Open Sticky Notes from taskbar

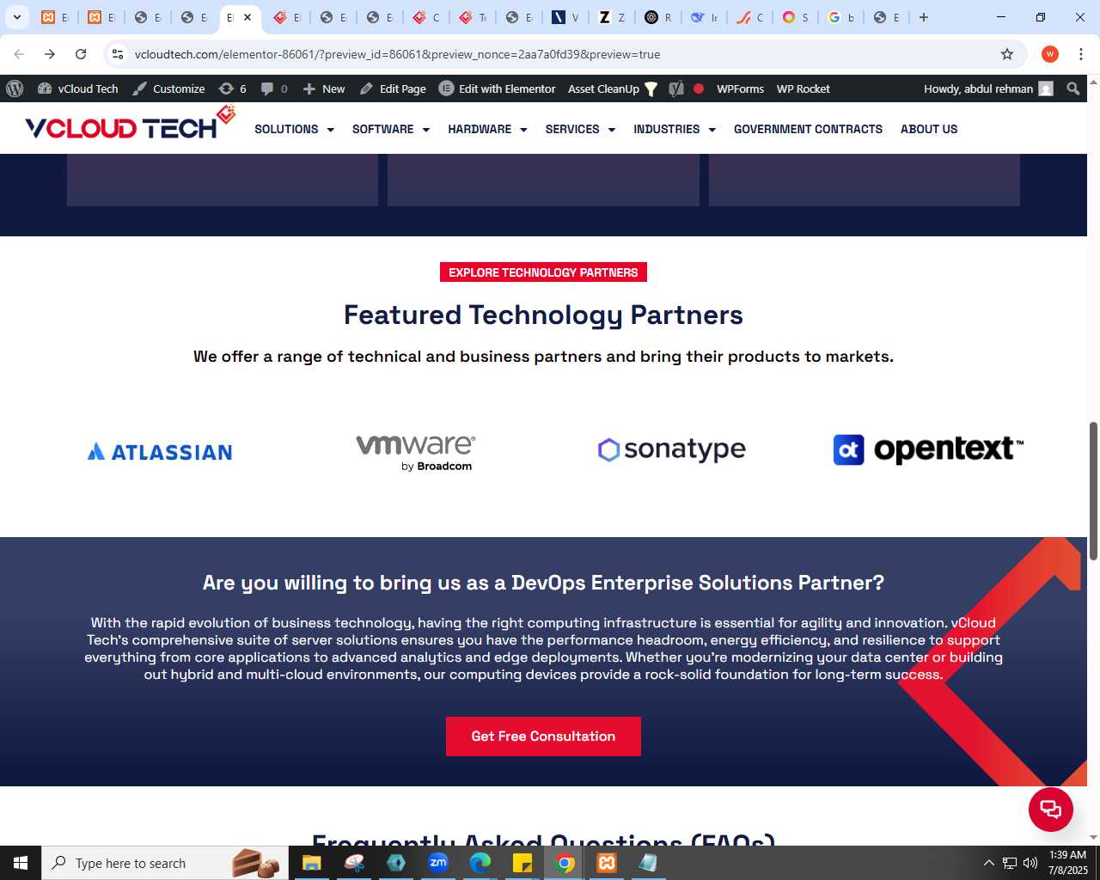522,863
